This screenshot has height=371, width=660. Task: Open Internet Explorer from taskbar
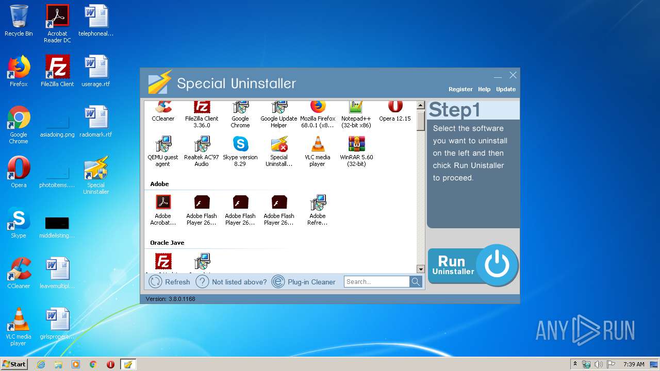point(41,364)
